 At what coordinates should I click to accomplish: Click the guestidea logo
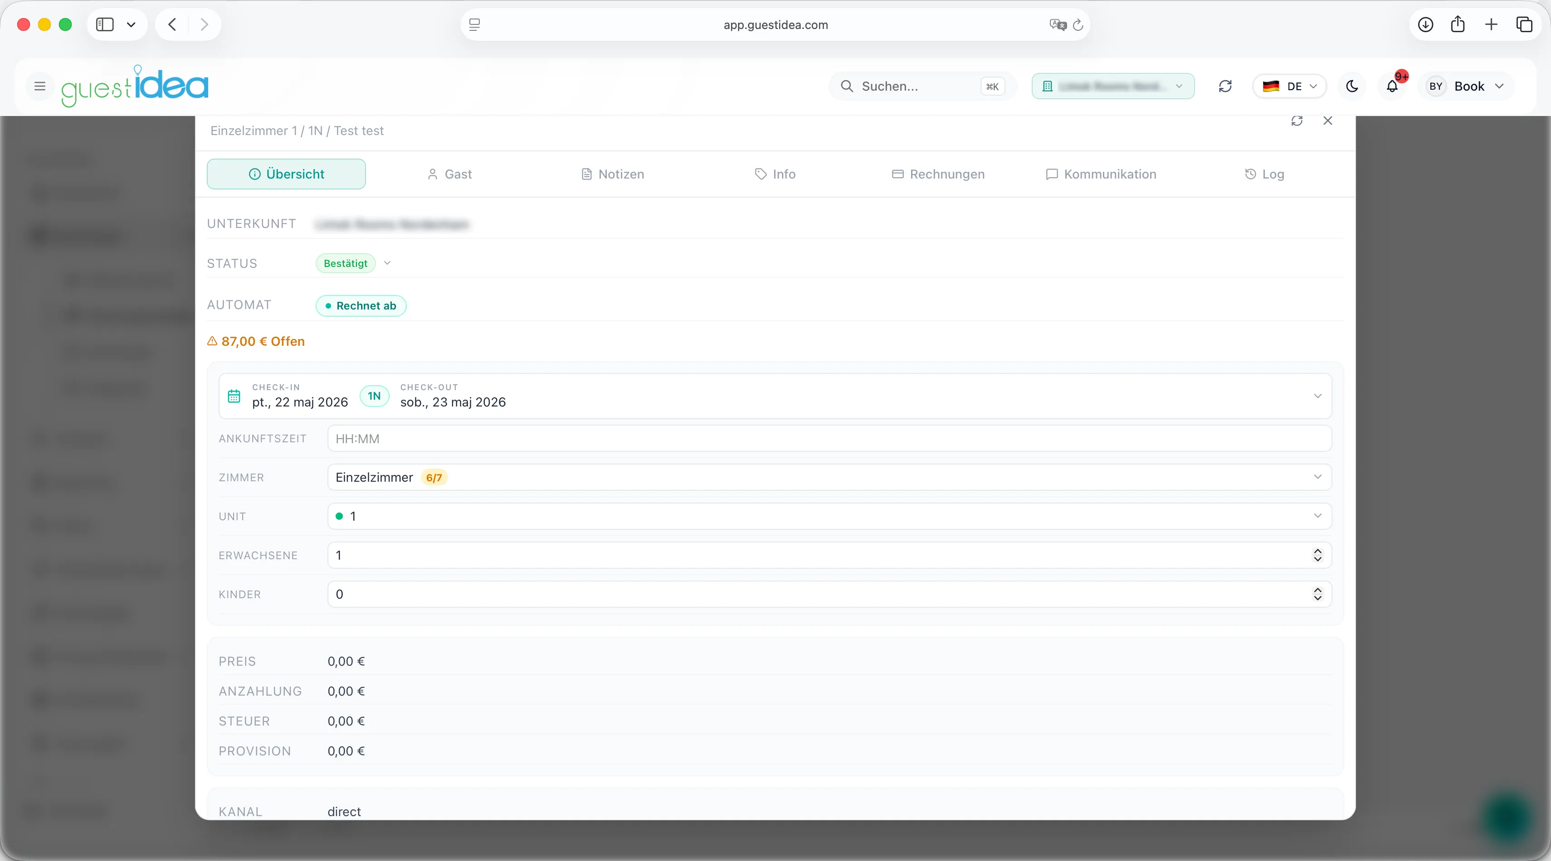tap(135, 86)
